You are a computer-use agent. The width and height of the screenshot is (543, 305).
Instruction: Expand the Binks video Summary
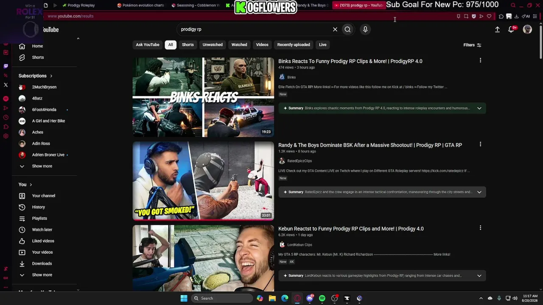pyautogui.click(x=479, y=108)
